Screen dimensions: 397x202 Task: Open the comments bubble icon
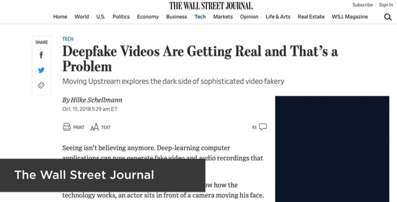[x=263, y=127]
